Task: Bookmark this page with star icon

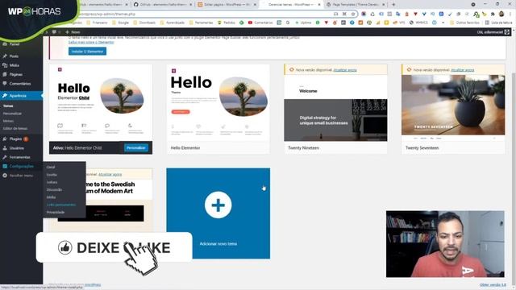Action: tap(353, 14)
